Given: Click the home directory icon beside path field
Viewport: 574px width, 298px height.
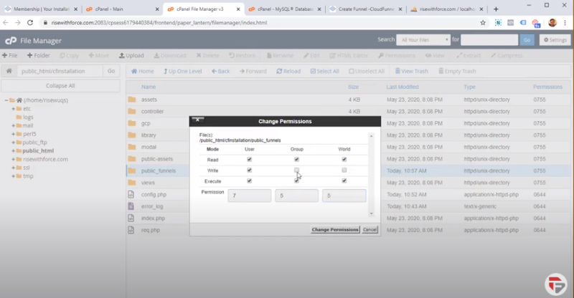Looking at the screenshot, I should 9,71.
